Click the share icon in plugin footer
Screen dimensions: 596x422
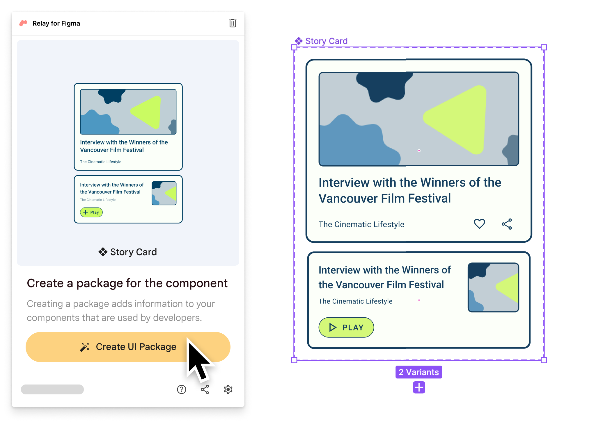205,389
